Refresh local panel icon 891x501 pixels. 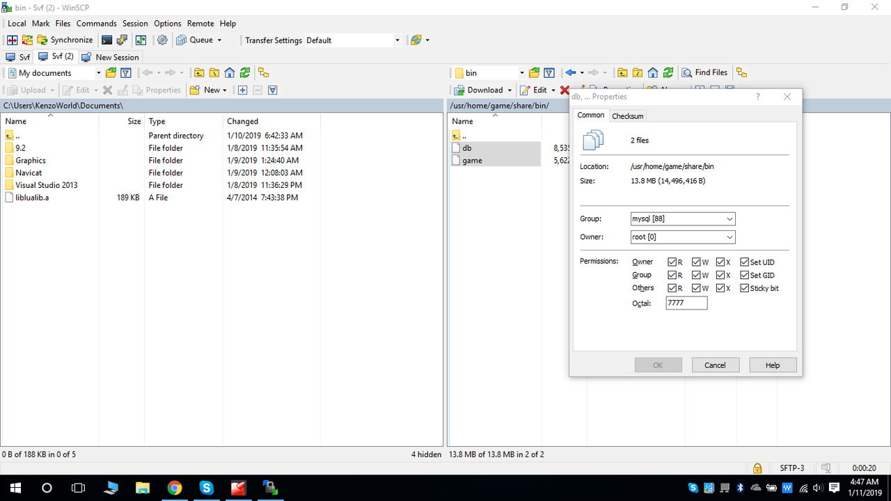point(245,72)
